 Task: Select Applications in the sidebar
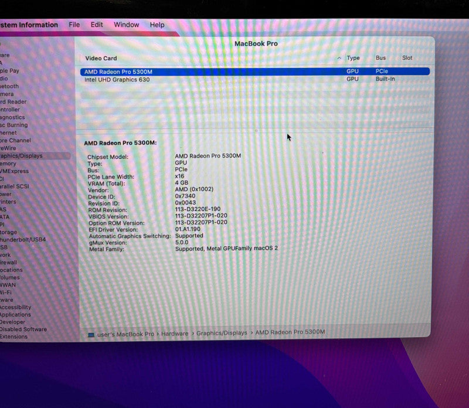pyautogui.click(x=15, y=315)
